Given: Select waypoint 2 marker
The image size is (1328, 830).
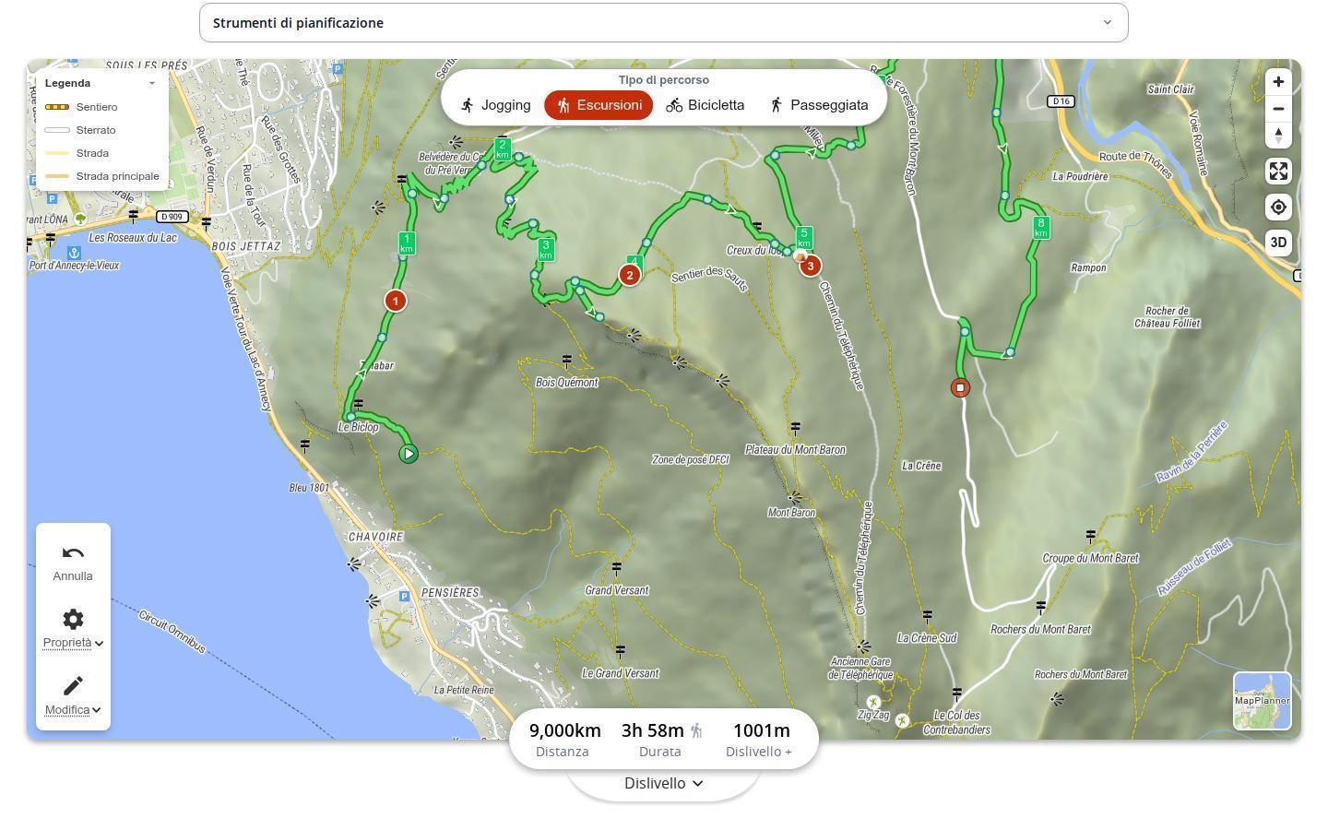Looking at the screenshot, I should (630, 275).
